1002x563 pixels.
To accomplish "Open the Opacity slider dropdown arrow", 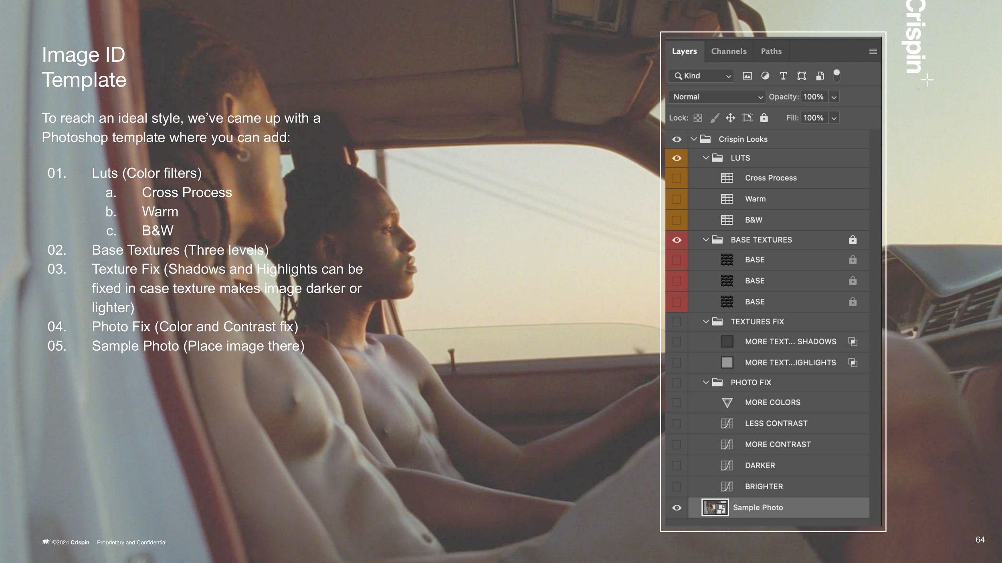I will (834, 97).
